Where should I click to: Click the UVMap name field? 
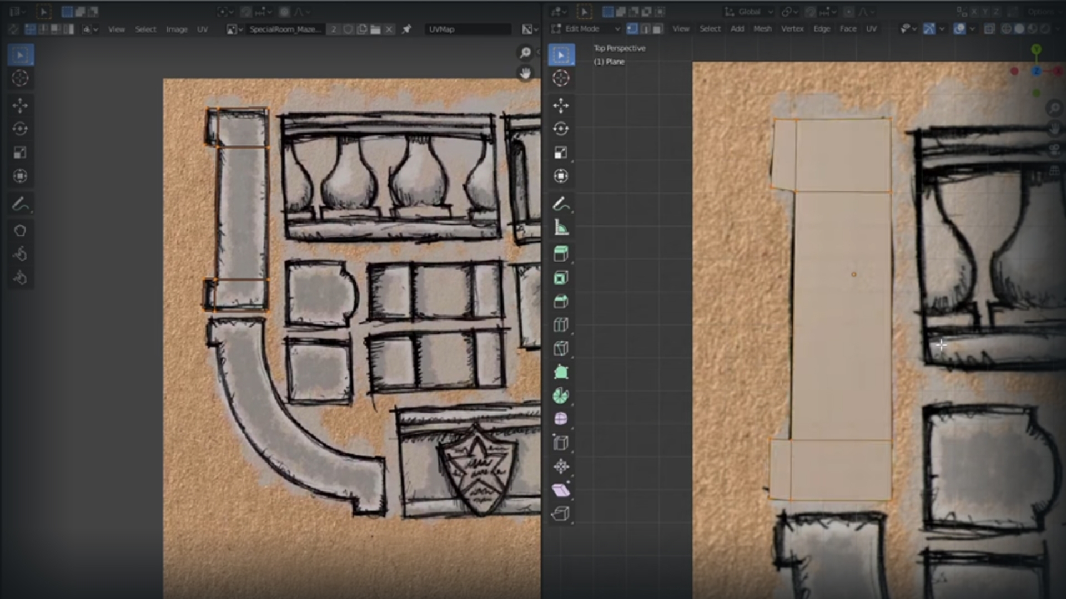point(468,29)
